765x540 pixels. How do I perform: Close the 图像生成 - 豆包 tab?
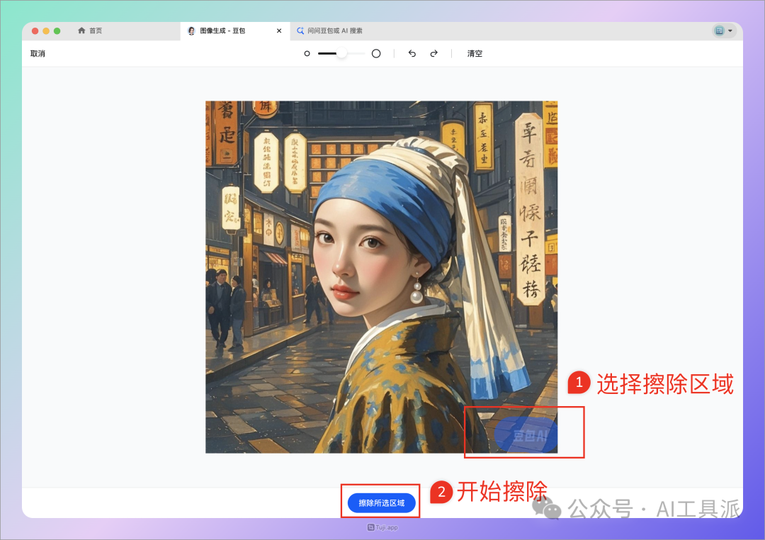278,30
